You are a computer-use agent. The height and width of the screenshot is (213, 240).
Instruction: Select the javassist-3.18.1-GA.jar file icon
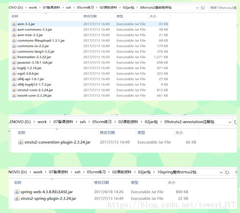tap(14, 62)
